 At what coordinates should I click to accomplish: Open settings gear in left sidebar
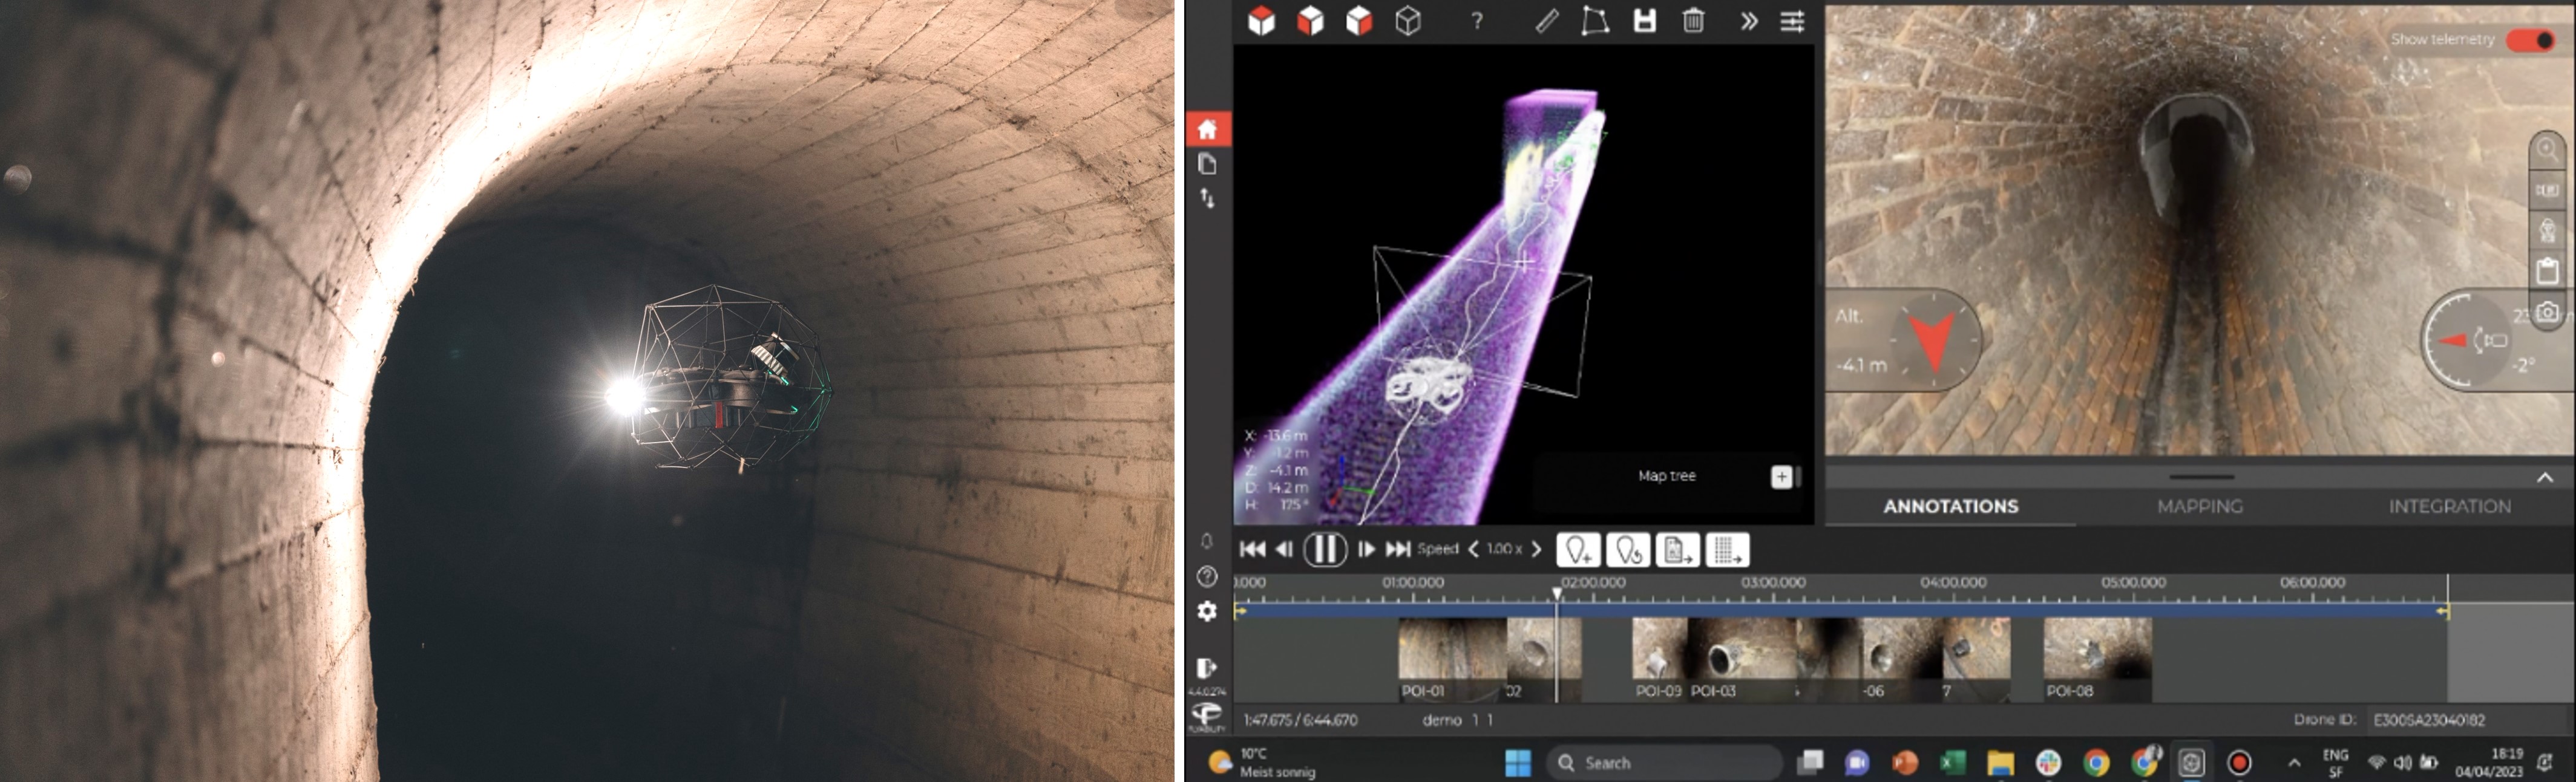point(1207,611)
